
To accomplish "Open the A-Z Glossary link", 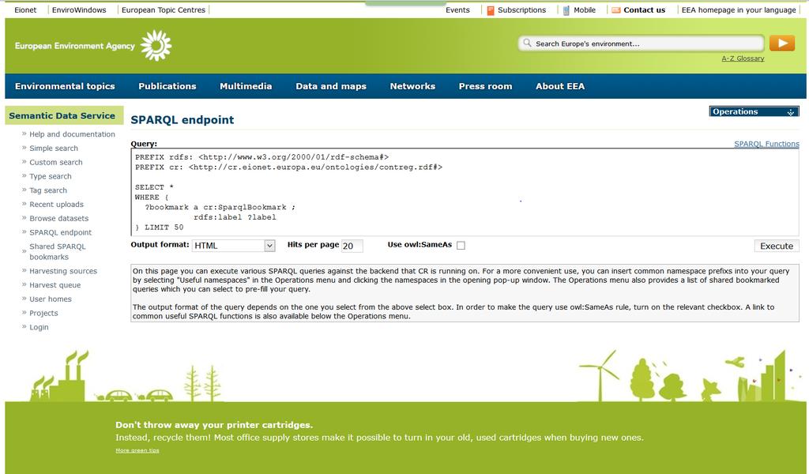I will click(743, 58).
